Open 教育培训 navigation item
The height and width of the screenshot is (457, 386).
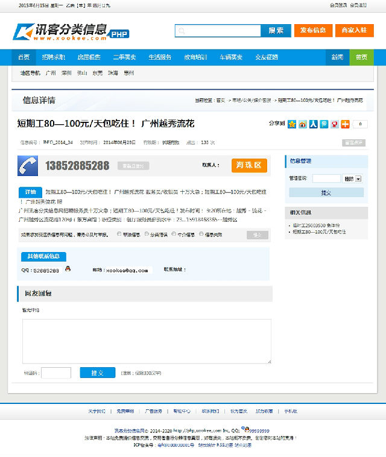point(195,57)
